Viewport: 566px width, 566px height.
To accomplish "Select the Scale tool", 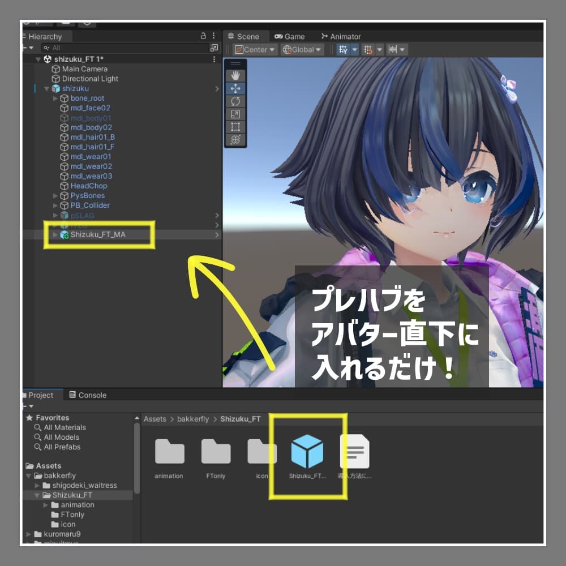I will 236,114.
